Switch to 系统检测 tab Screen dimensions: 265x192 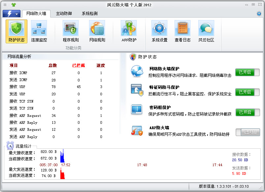89,14
